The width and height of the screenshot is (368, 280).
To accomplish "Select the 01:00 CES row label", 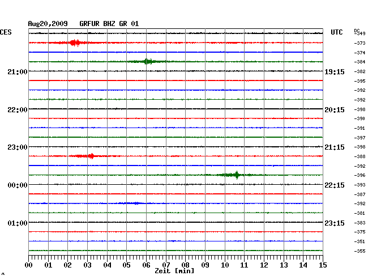I will pos(18,223).
